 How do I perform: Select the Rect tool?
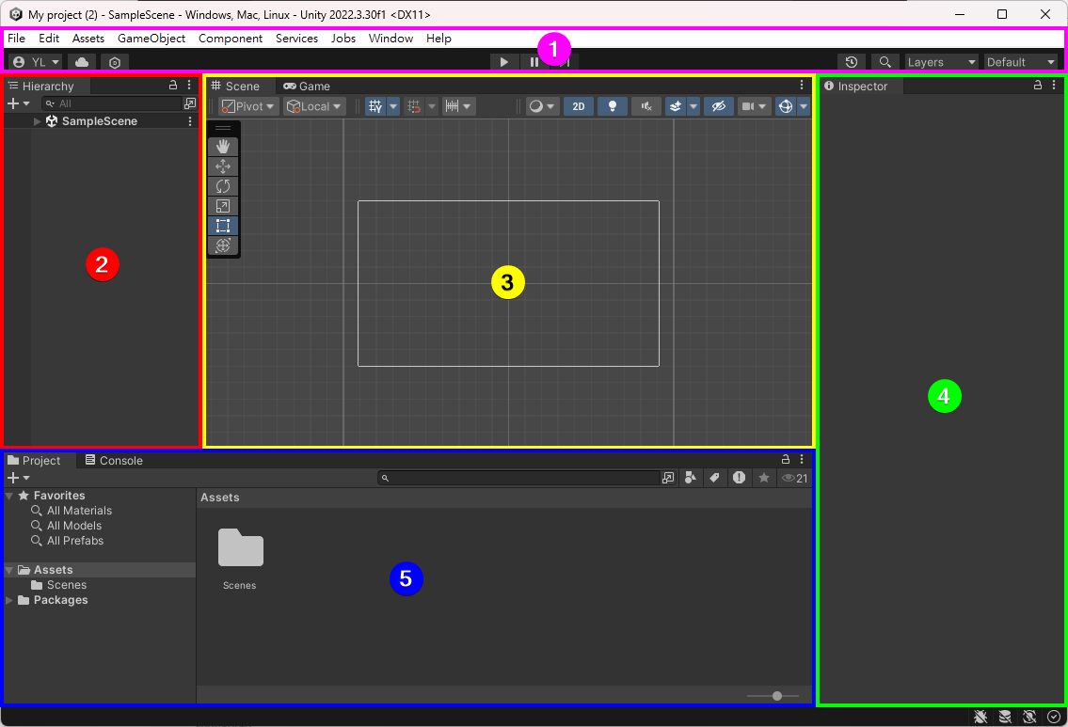click(x=223, y=226)
